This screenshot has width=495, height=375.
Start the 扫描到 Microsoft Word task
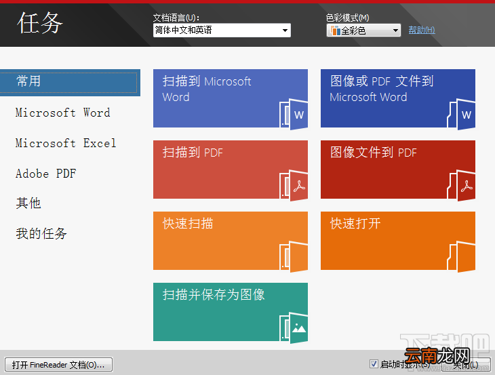(231, 98)
